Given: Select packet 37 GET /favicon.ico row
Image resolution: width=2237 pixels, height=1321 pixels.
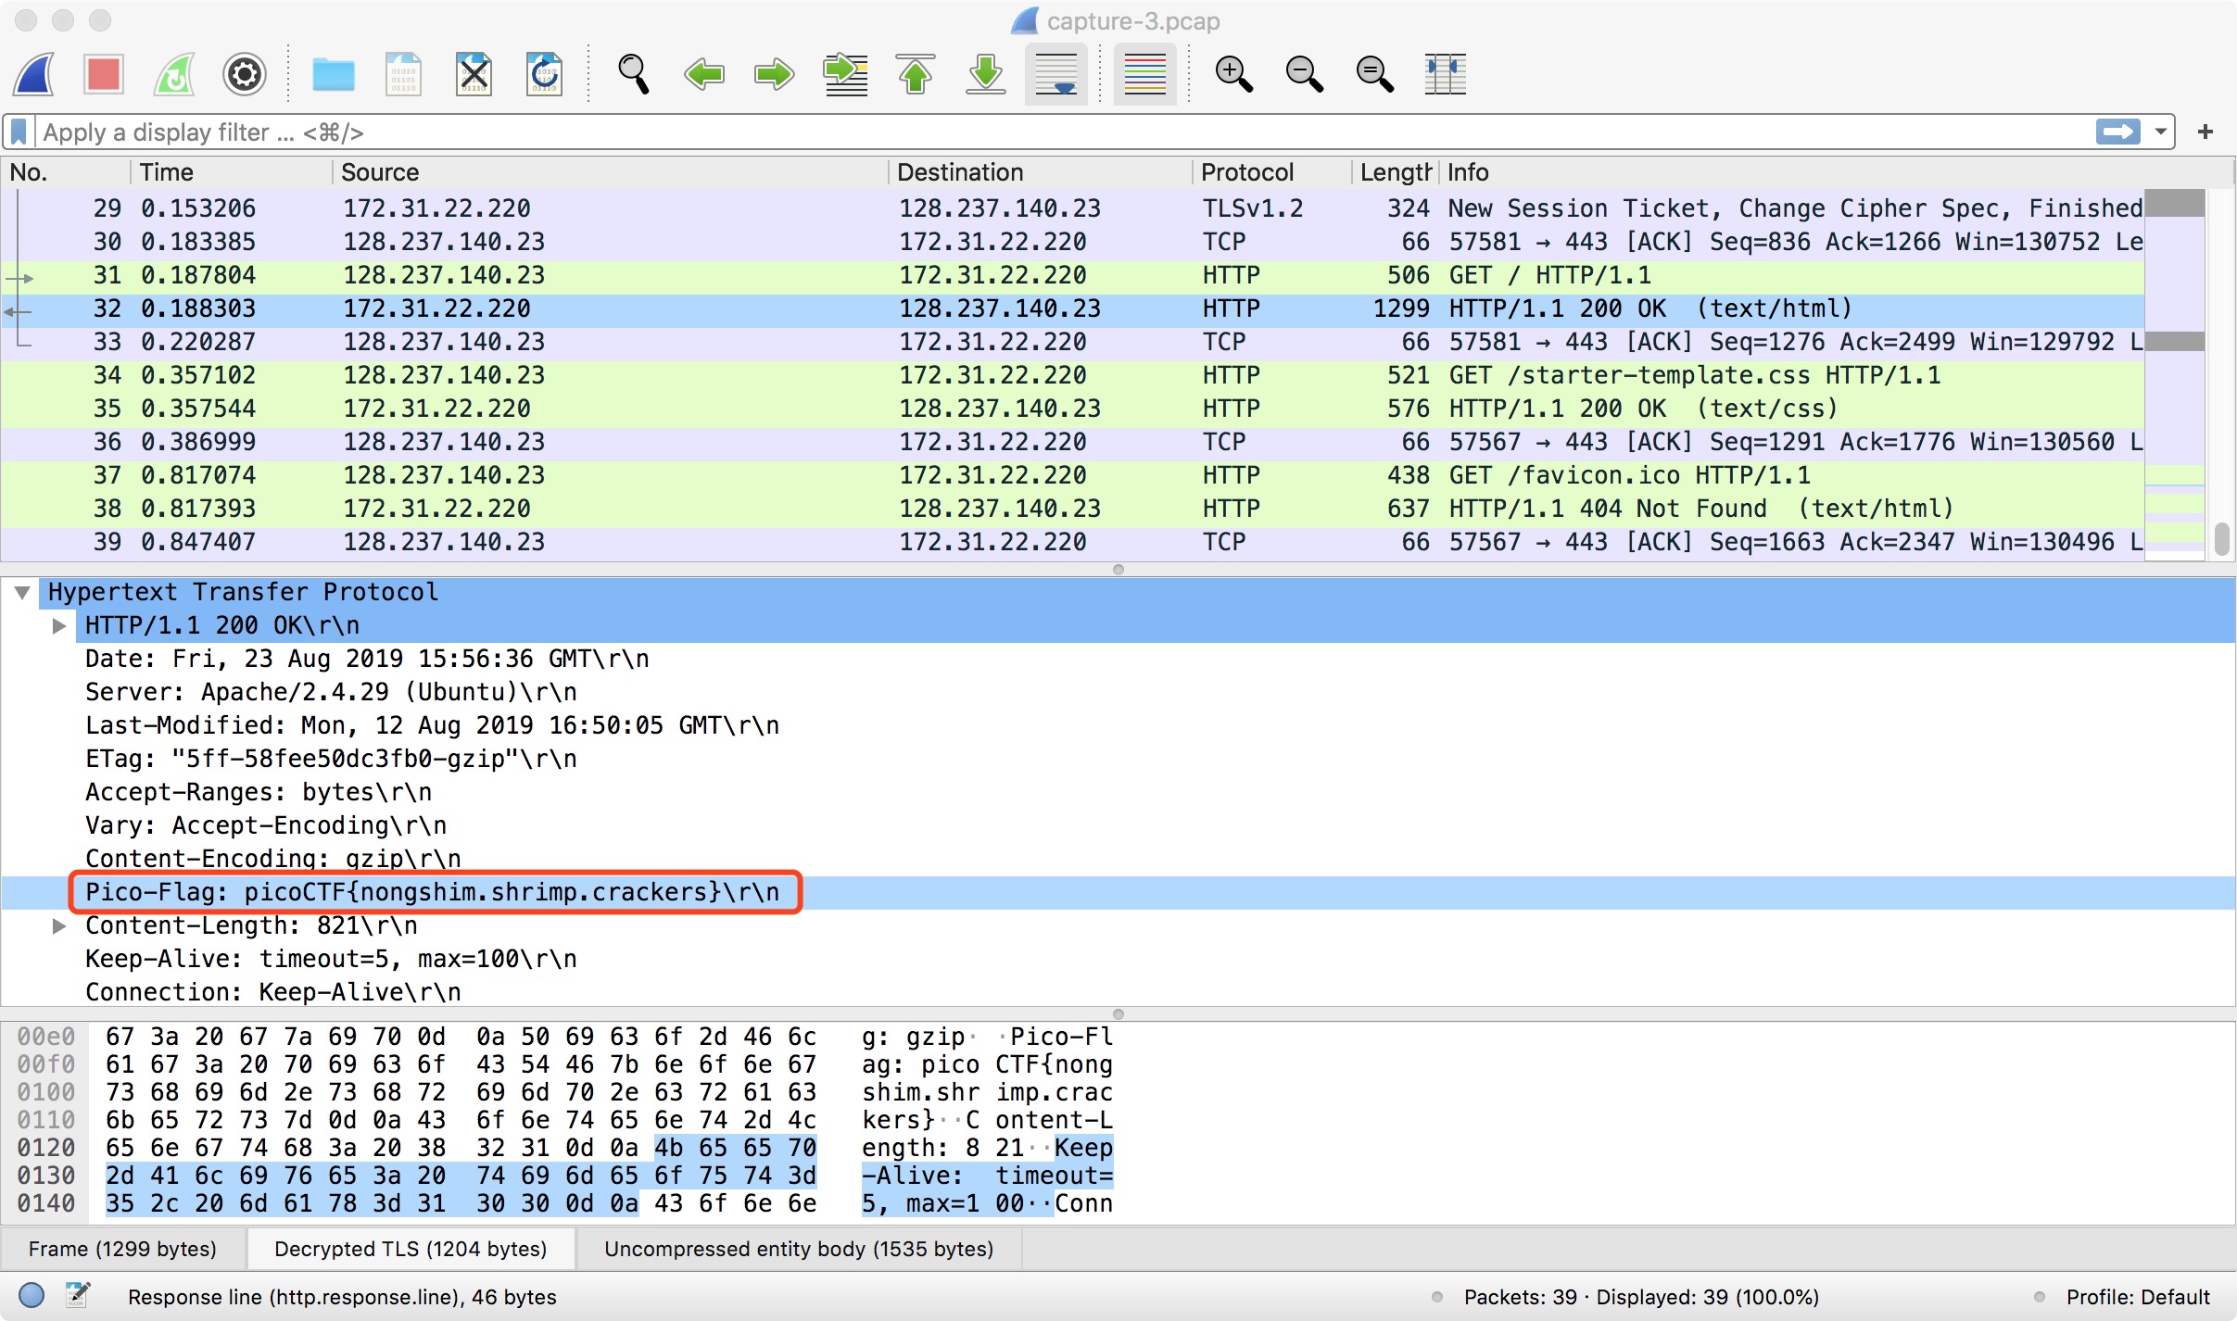Looking at the screenshot, I should tap(1073, 475).
